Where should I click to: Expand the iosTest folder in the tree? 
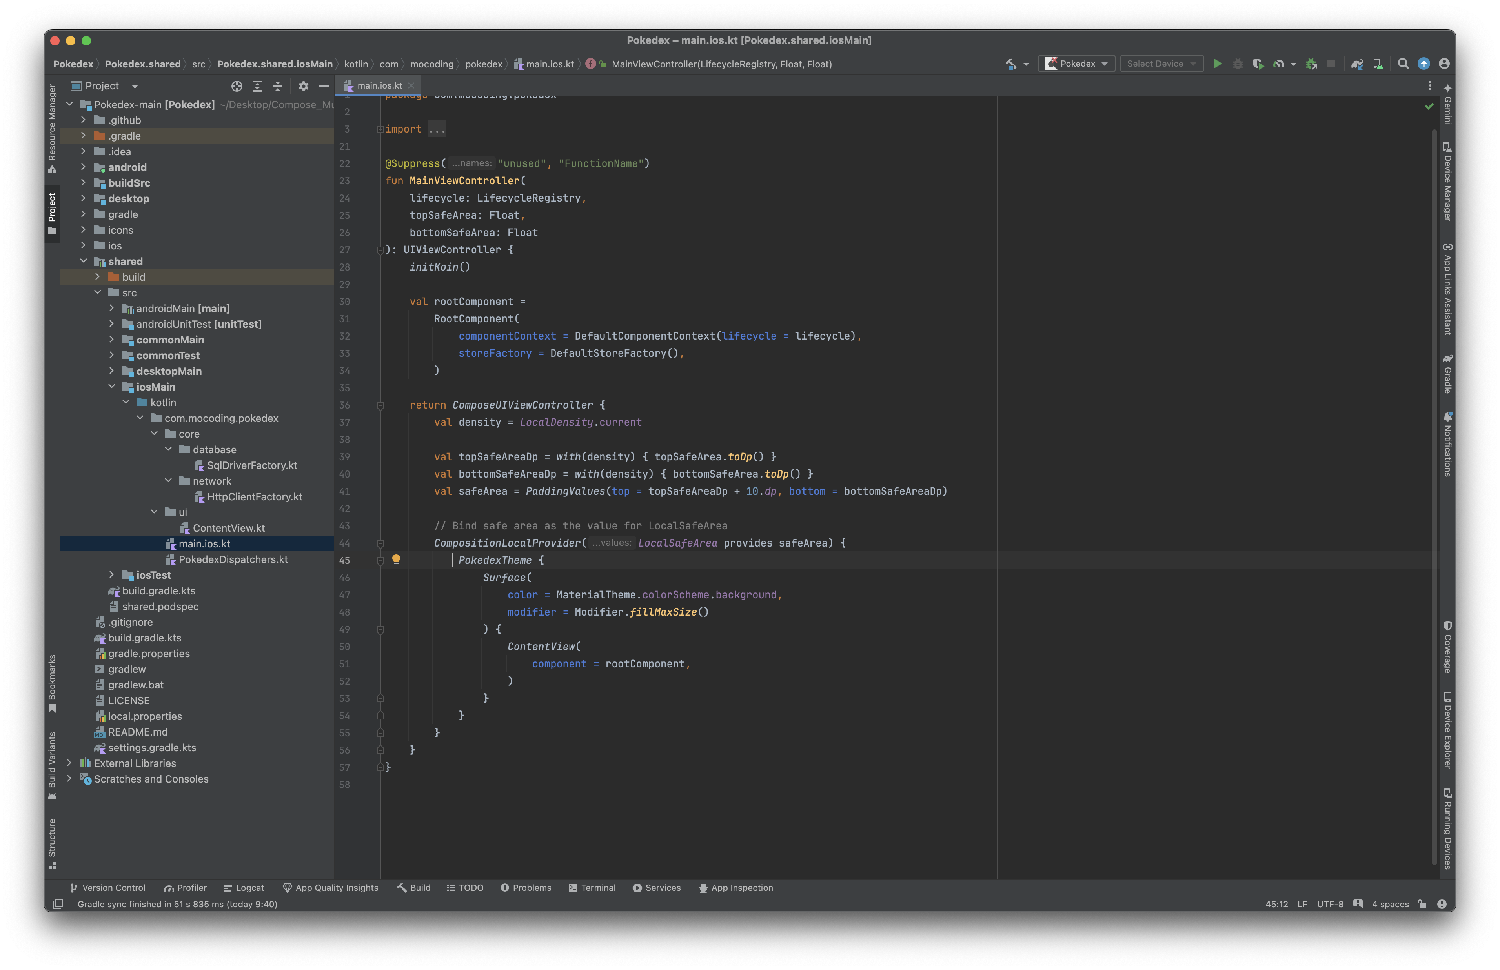click(111, 574)
